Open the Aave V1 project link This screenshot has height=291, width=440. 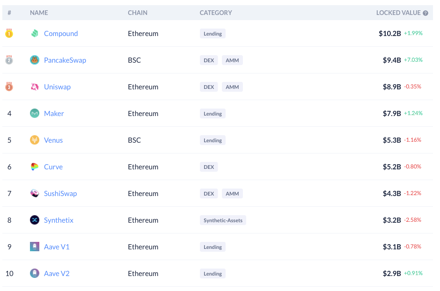click(x=57, y=247)
